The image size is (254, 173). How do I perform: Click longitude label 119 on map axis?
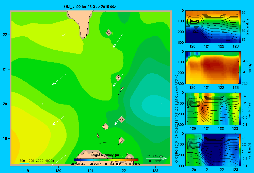[x=26, y=170]
